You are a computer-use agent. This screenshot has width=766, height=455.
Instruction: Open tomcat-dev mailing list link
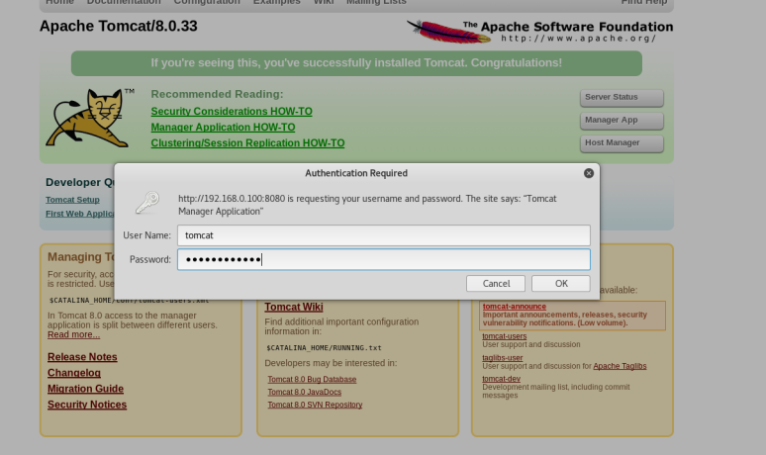[501, 379]
